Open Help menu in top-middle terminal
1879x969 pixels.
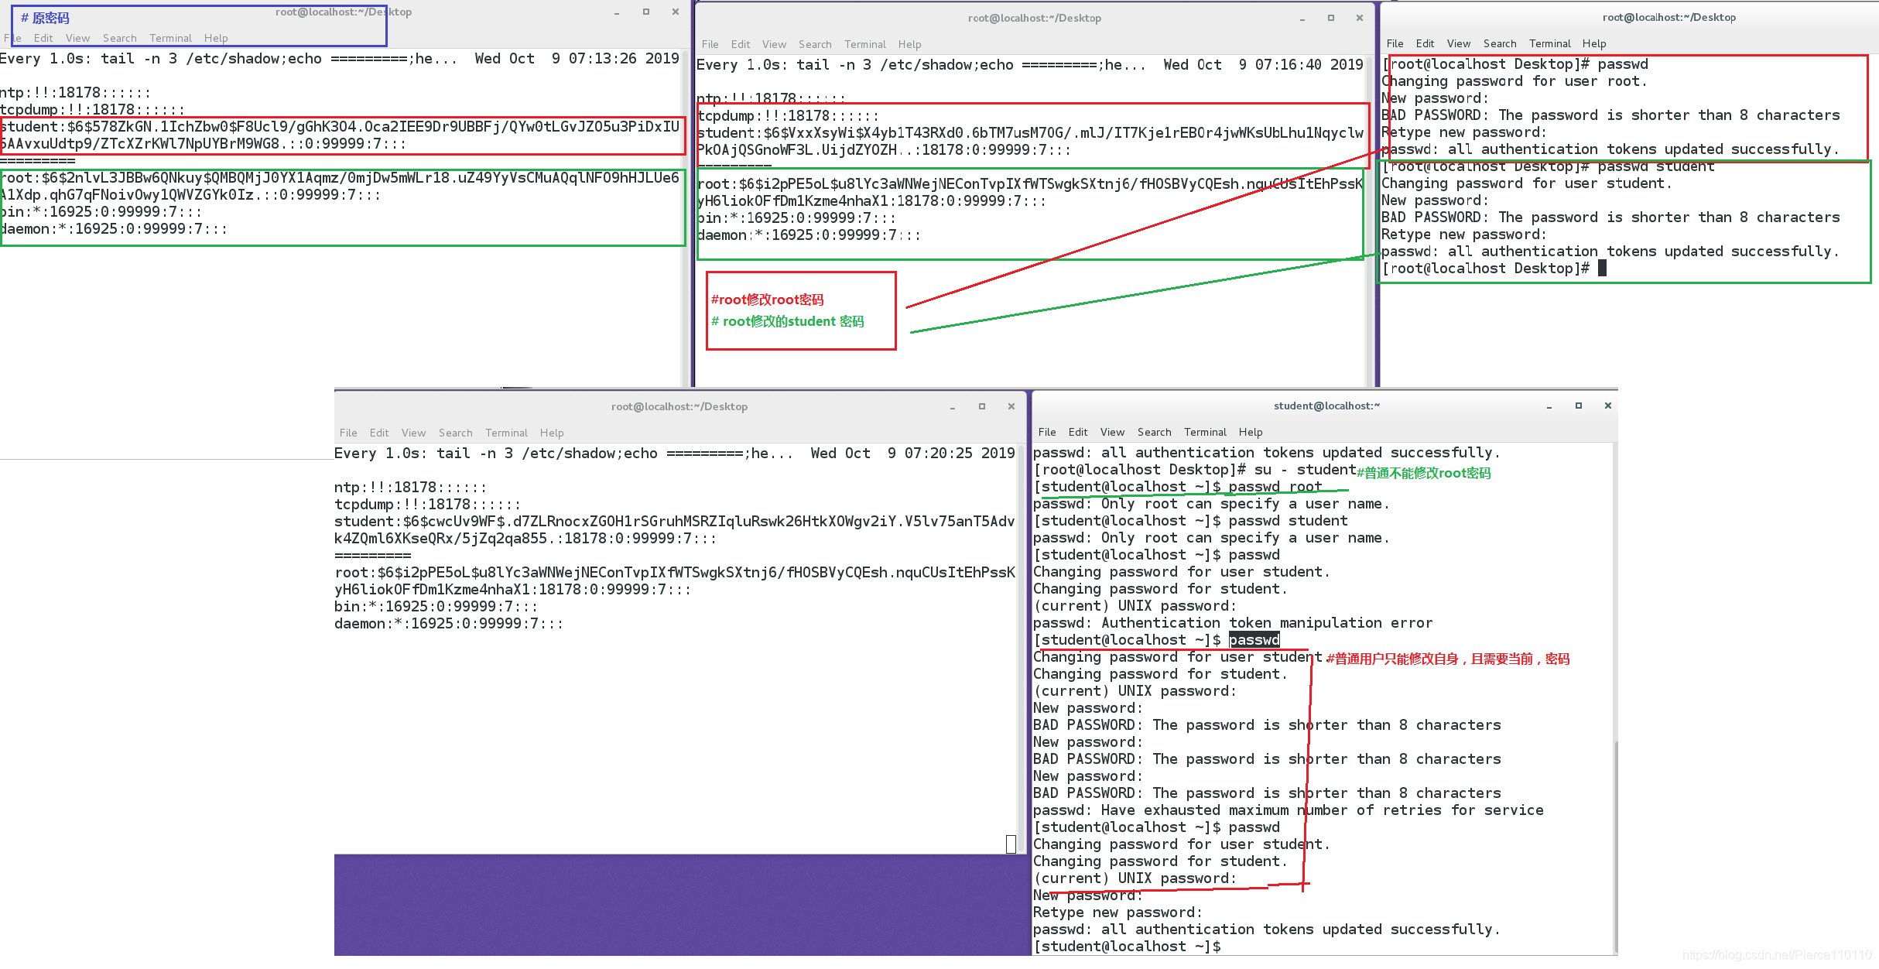click(909, 44)
